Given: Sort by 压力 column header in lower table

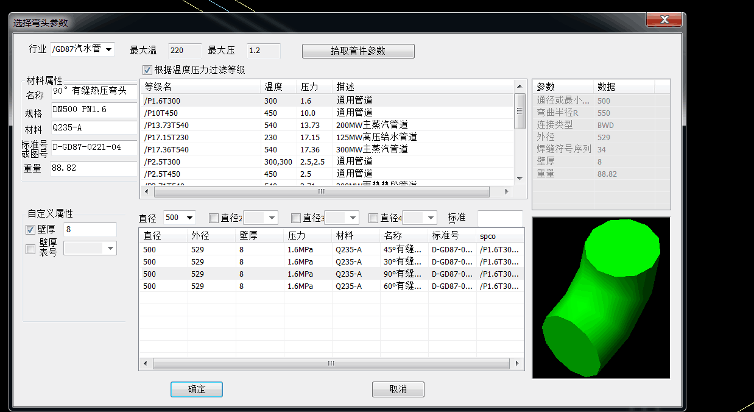Looking at the screenshot, I should (x=308, y=236).
